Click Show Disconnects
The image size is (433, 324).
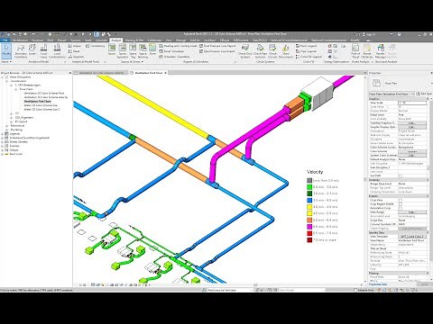tap(286, 51)
